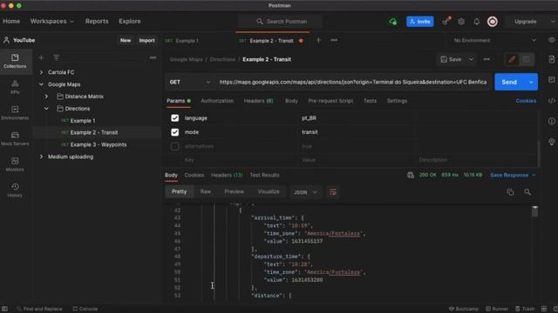
Task: Expand the Cartola FC collection
Action: coord(41,72)
